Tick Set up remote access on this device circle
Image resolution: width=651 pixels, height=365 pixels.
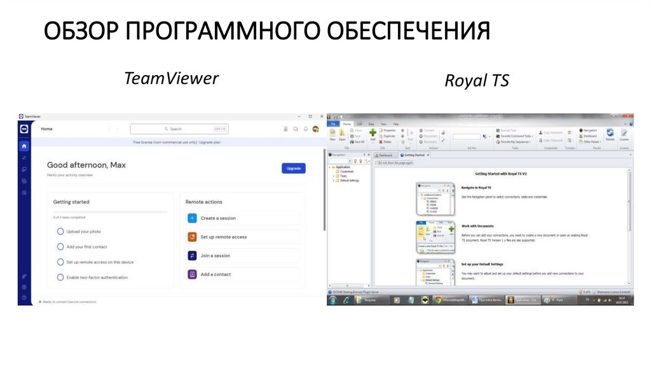pos(60,262)
